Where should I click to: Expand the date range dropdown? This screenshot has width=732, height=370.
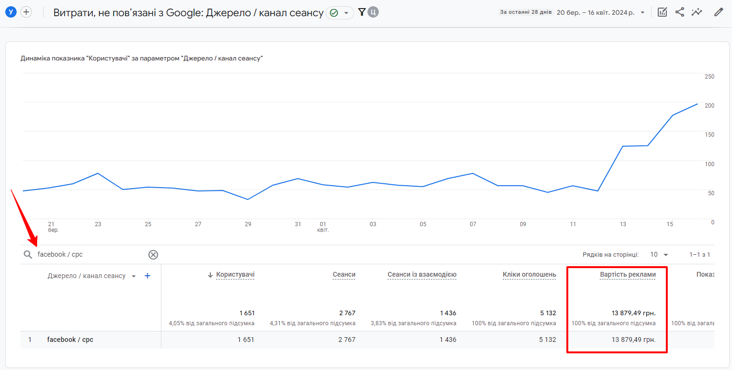tap(643, 12)
